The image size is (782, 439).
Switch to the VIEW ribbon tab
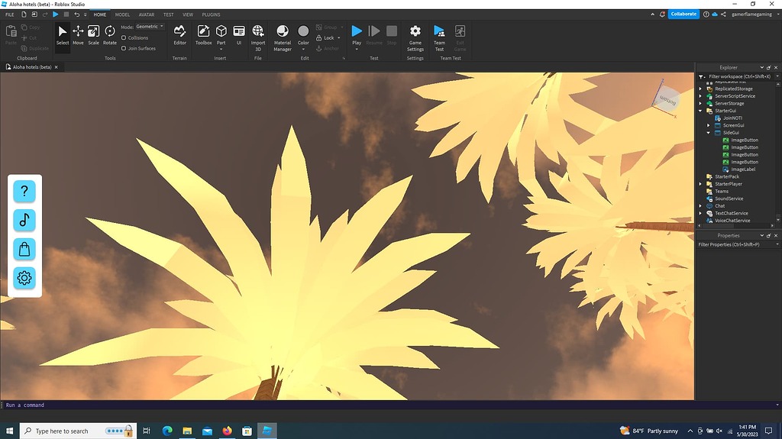(188, 15)
